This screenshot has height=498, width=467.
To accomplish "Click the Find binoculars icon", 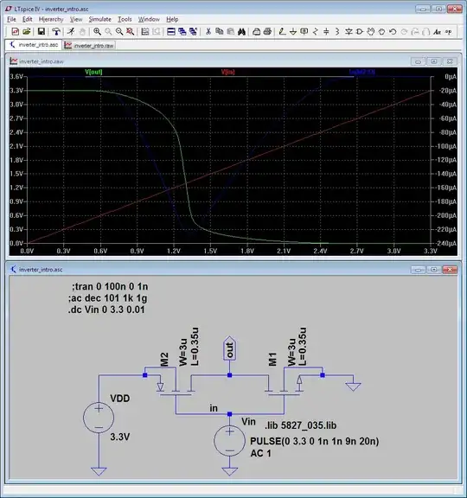I will [241, 31].
